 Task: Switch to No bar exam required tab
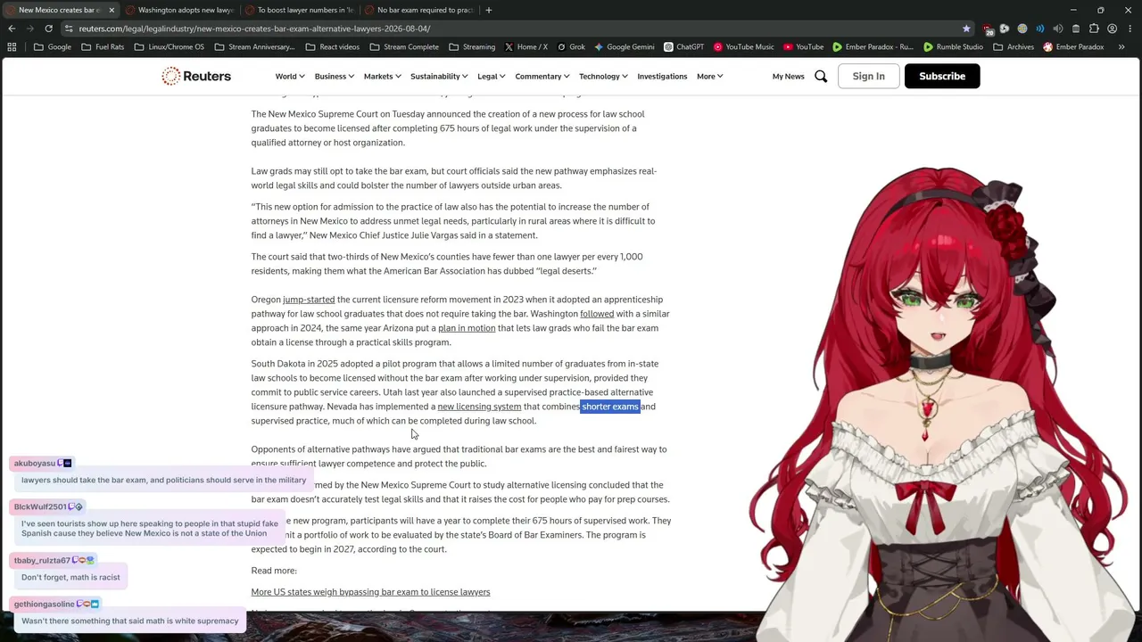(419, 10)
